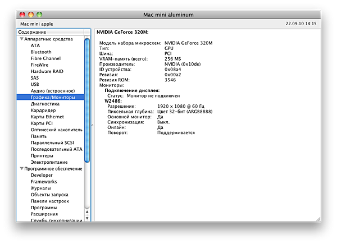Select the highlighted Графика/Мониторы row
The width and height of the screenshot is (337, 244).
[x=51, y=97]
